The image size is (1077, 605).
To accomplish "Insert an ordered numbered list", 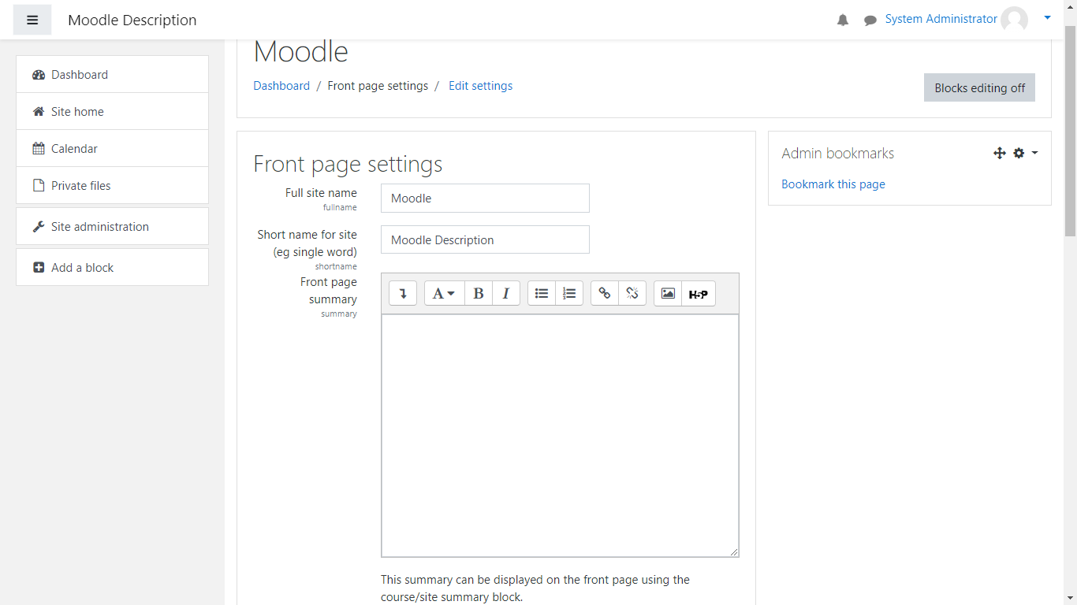I will tap(569, 294).
